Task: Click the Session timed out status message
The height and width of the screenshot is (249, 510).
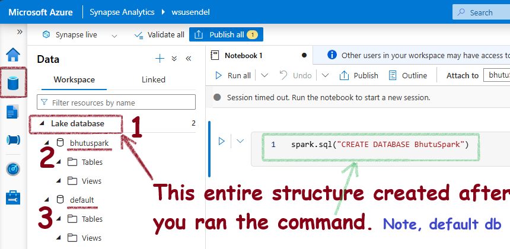Action: click(x=329, y=97)
